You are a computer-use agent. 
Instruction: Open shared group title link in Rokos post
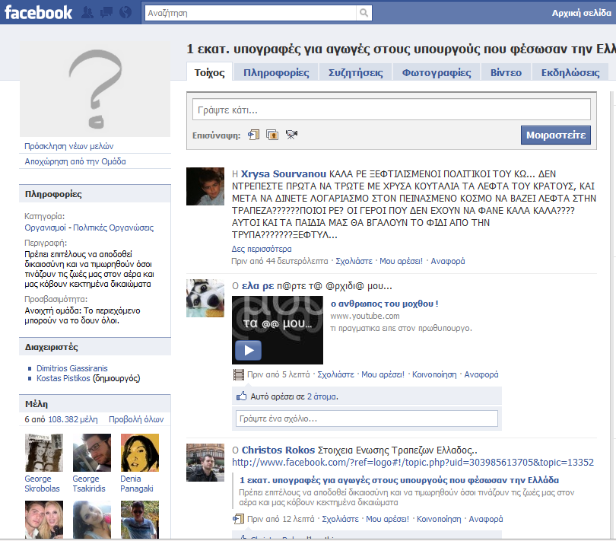[399, 480]
